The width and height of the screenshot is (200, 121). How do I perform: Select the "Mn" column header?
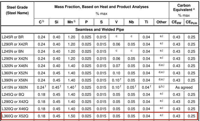[x=71, y=22]
